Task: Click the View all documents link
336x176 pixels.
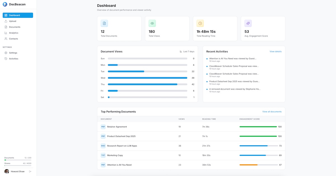Action: [x=272, y=112]
